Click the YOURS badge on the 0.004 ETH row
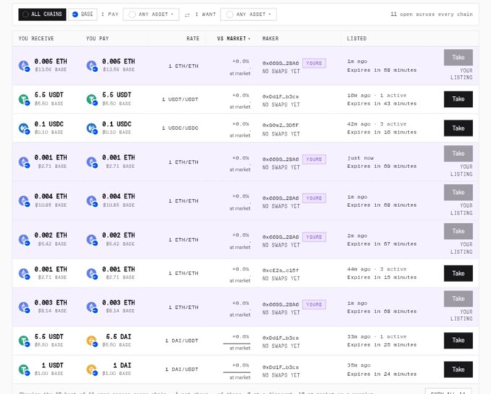This screenshot has height=394, width=491. point(314,198)
